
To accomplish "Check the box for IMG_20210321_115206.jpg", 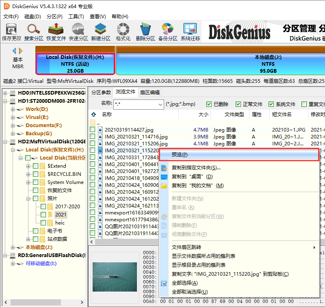I will 93,143.
